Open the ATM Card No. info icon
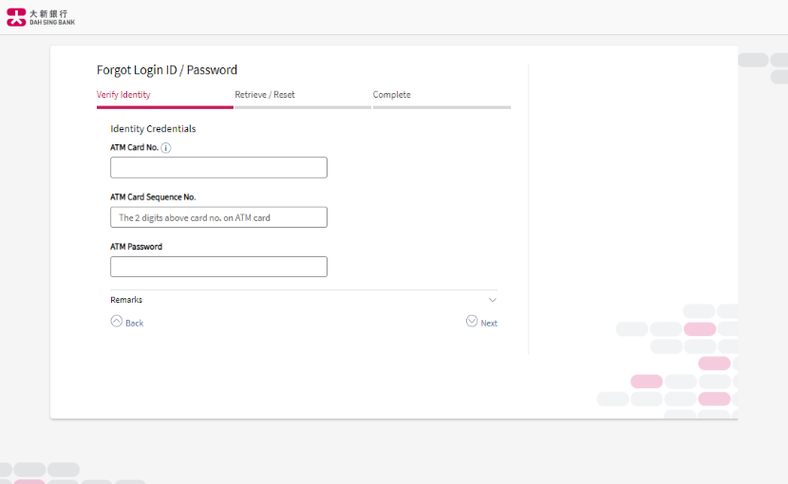Screen dimensions: 788x484 166,148
